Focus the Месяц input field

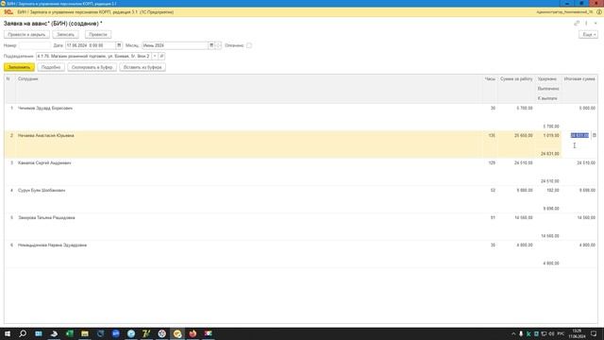[x=175, y=45]
